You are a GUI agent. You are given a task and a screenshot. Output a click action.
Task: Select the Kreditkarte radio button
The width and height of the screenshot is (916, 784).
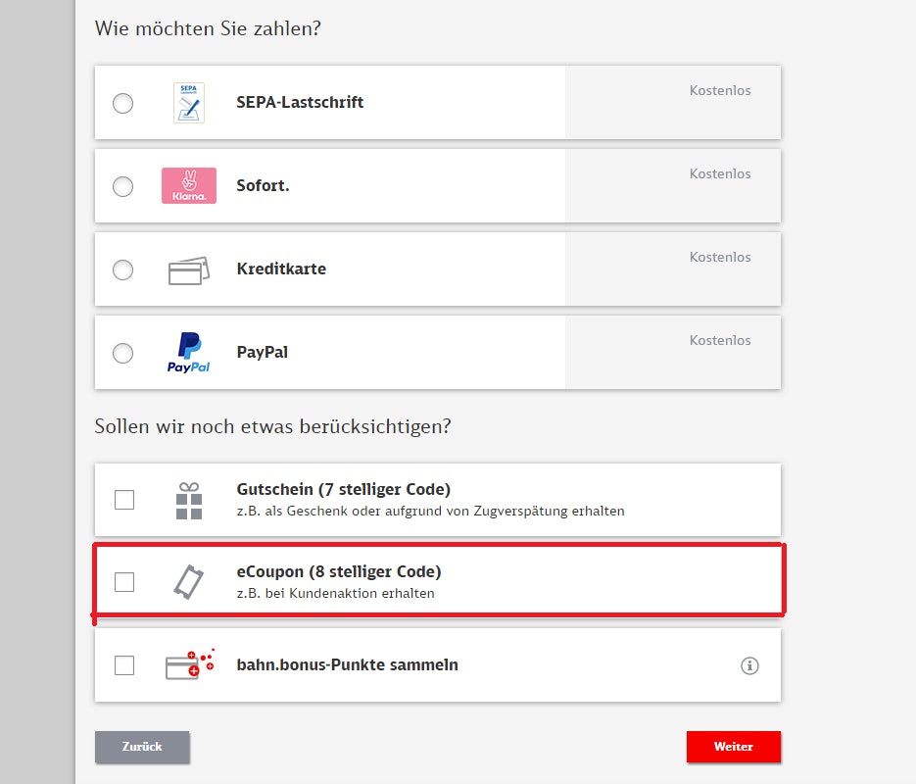(x=122, y=269)
